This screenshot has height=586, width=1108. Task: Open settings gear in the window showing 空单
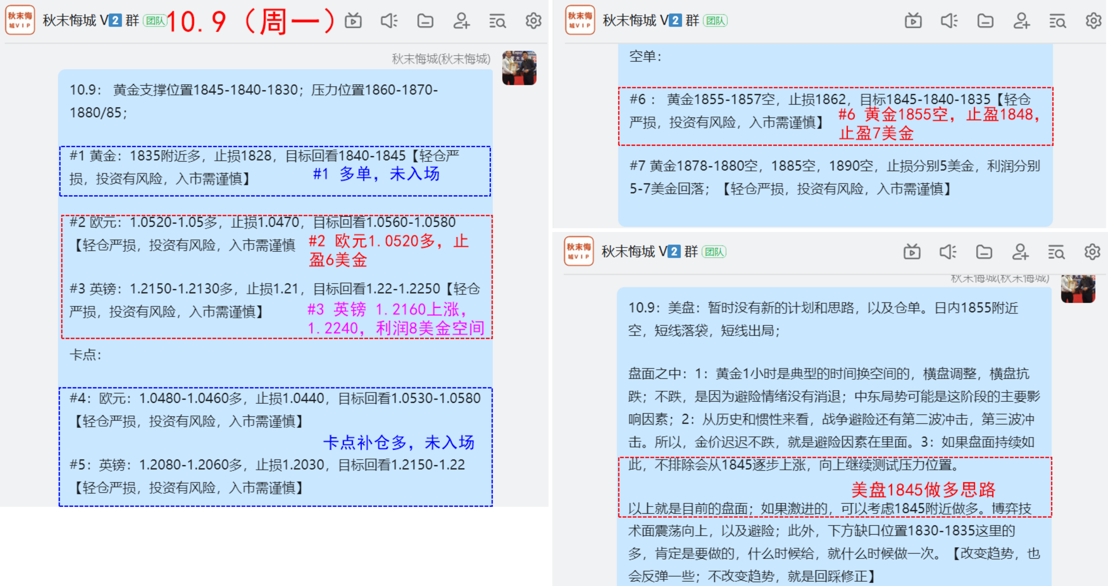[x=1093, y=21]
